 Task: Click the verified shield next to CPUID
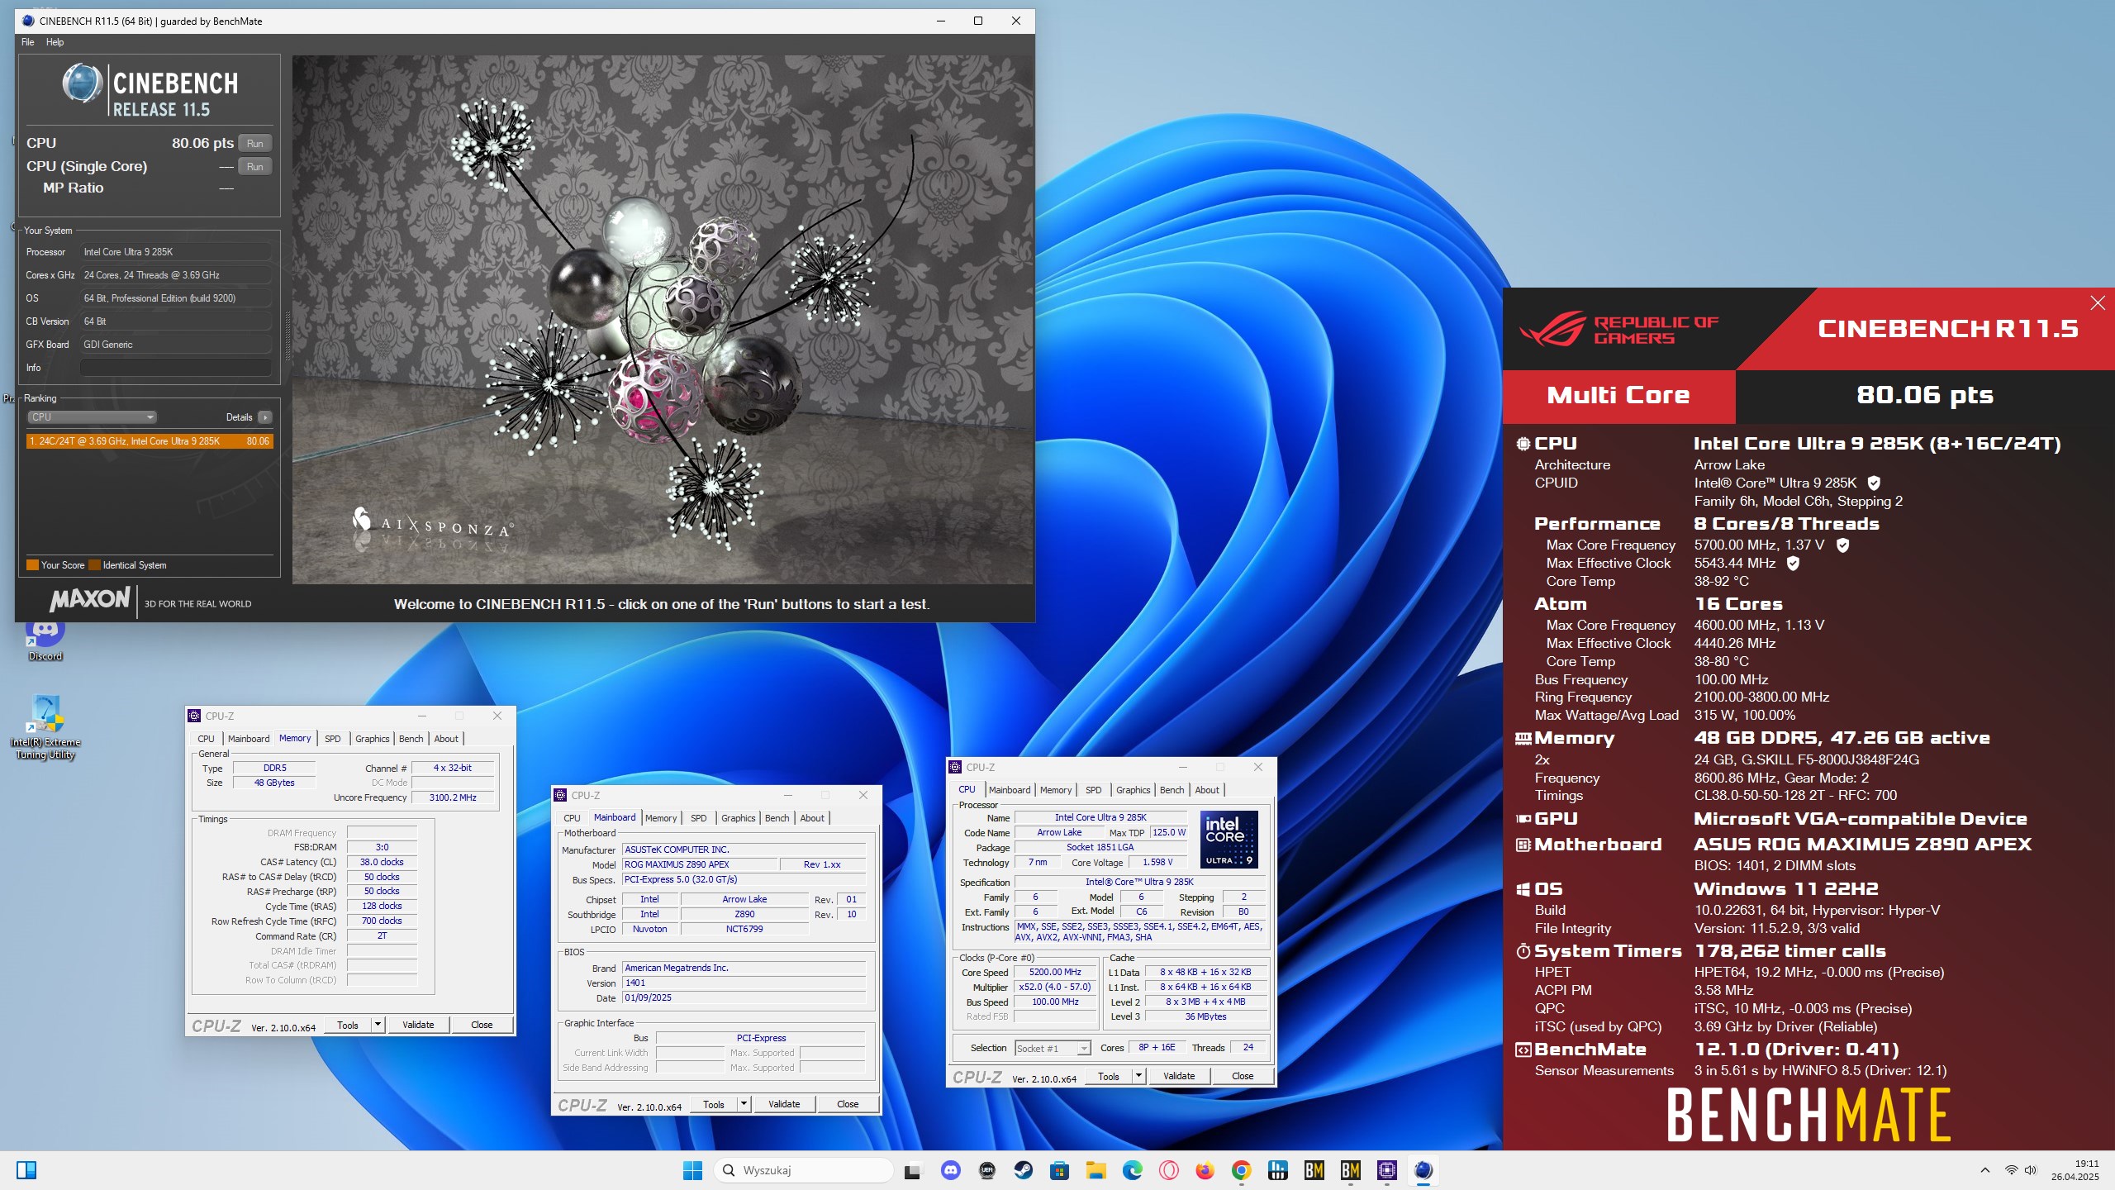[x=1875, y=483]
